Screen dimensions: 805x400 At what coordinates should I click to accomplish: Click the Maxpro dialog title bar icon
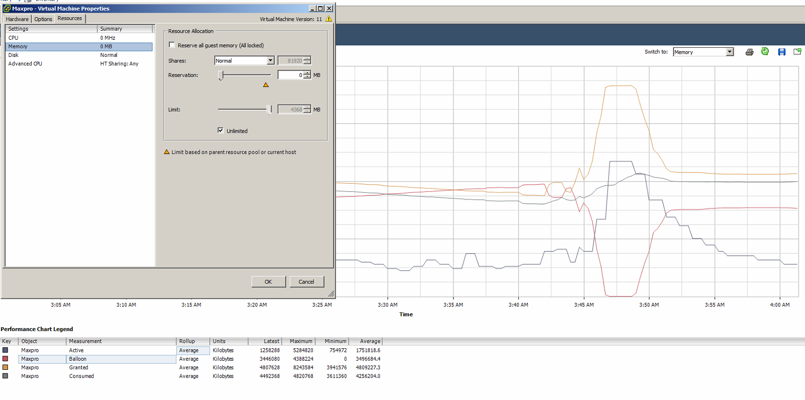(7, 9)
